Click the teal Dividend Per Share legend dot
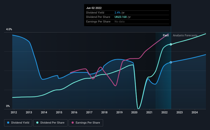 (x=37, y=123)
